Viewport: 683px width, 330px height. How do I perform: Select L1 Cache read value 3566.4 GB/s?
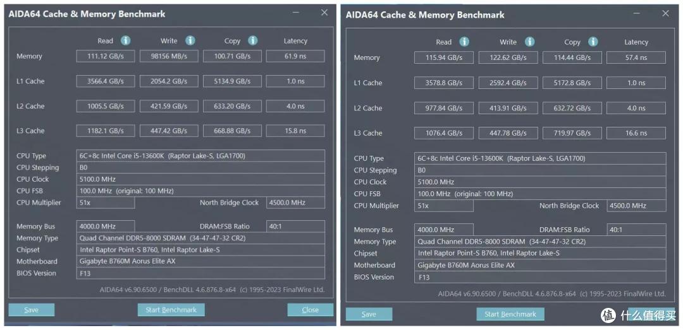[x=106, y=81]
